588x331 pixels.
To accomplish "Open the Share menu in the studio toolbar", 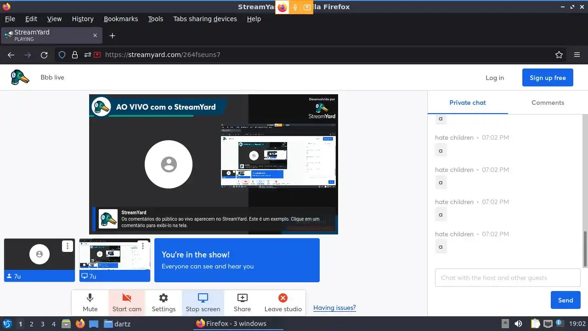I will click(242, 303).
